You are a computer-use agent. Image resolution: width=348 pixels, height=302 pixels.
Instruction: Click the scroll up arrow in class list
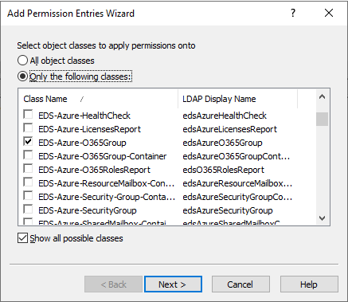click(322, 97)
